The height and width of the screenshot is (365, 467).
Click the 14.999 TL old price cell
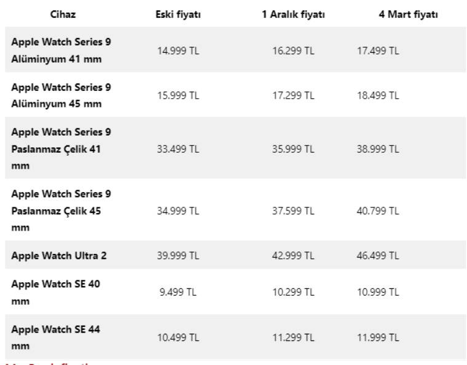pos(178,51)
